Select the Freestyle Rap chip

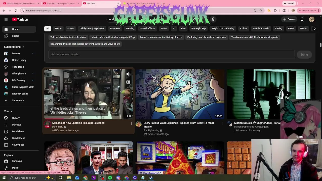point(198,29)
